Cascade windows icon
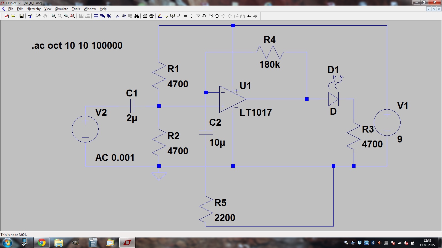442x248 pixels. [x=102, y=16]
